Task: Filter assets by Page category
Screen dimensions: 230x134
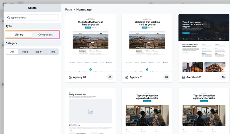Action: [x=25, y=52]
